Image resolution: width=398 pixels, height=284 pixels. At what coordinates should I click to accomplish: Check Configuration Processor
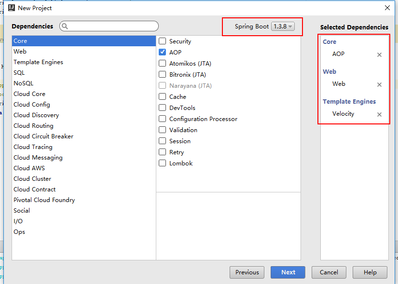162,119
